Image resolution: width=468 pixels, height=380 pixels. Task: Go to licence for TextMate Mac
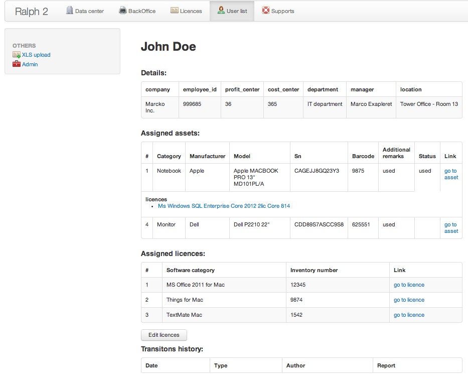[x=409, y=315]
